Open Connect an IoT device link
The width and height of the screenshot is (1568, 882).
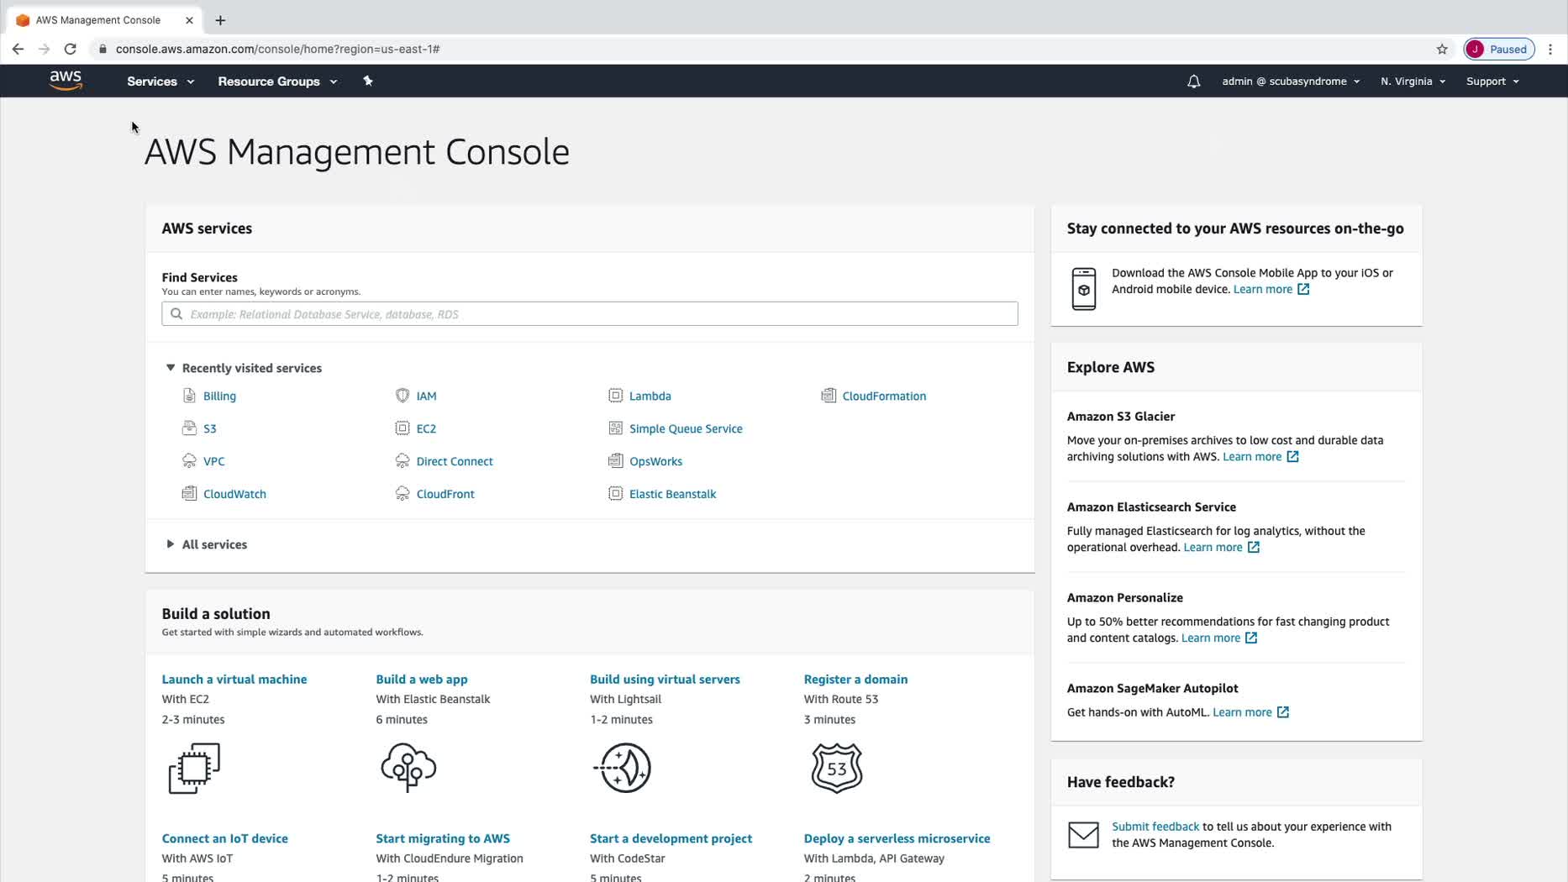click(225, 838)
